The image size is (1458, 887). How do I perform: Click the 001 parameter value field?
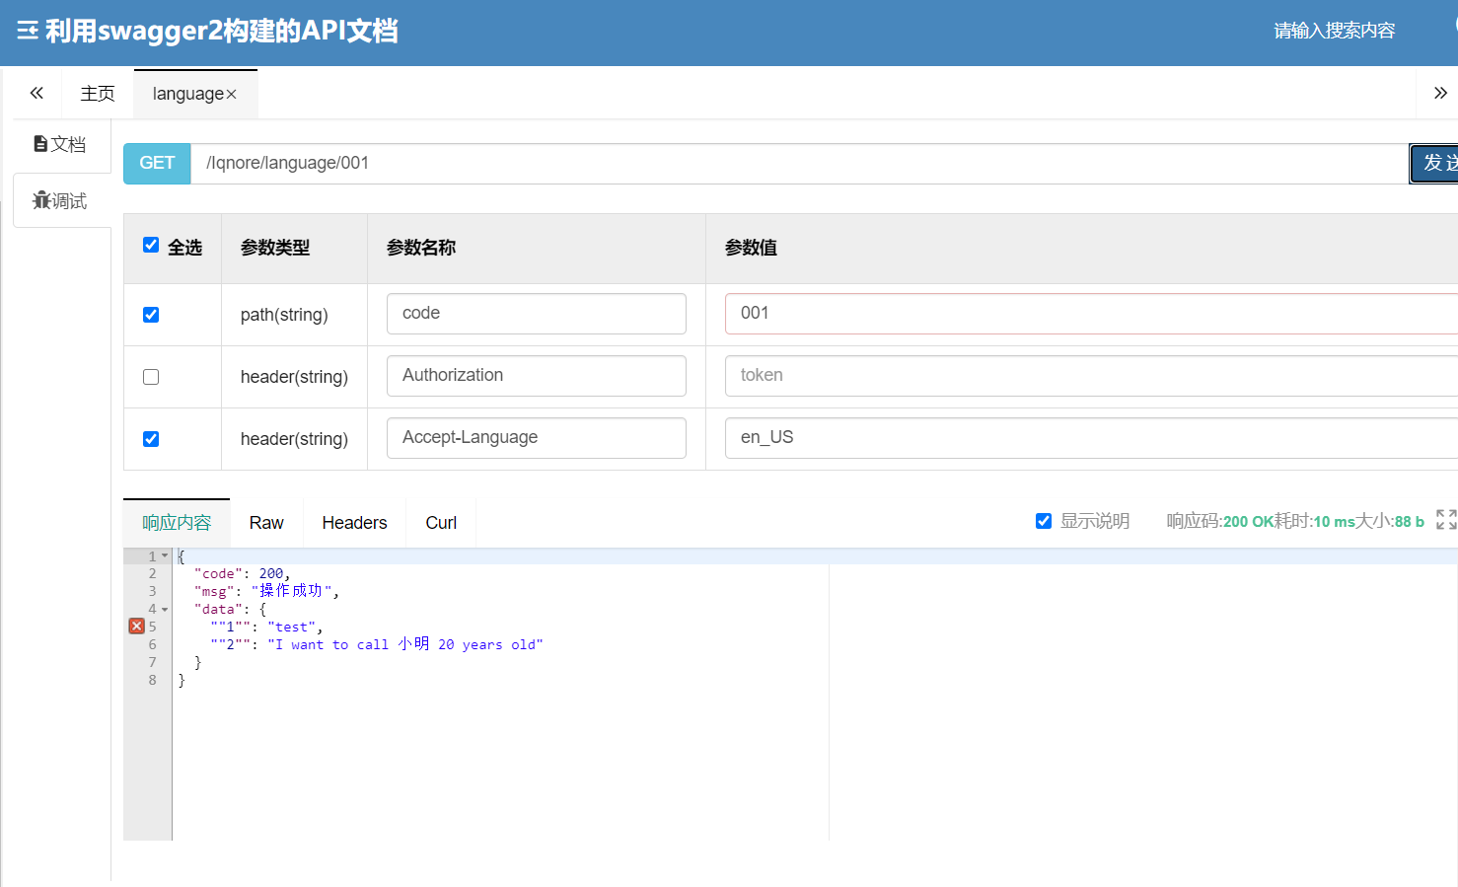1091,314
